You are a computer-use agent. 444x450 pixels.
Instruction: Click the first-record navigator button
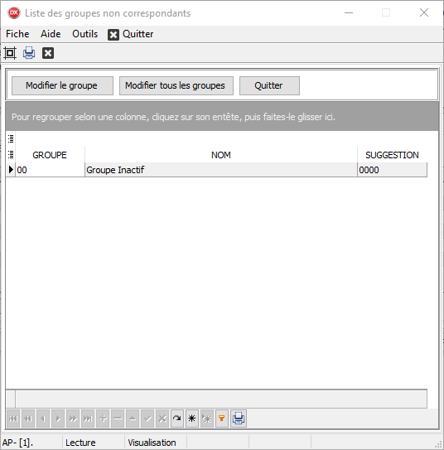click(13, 419)
